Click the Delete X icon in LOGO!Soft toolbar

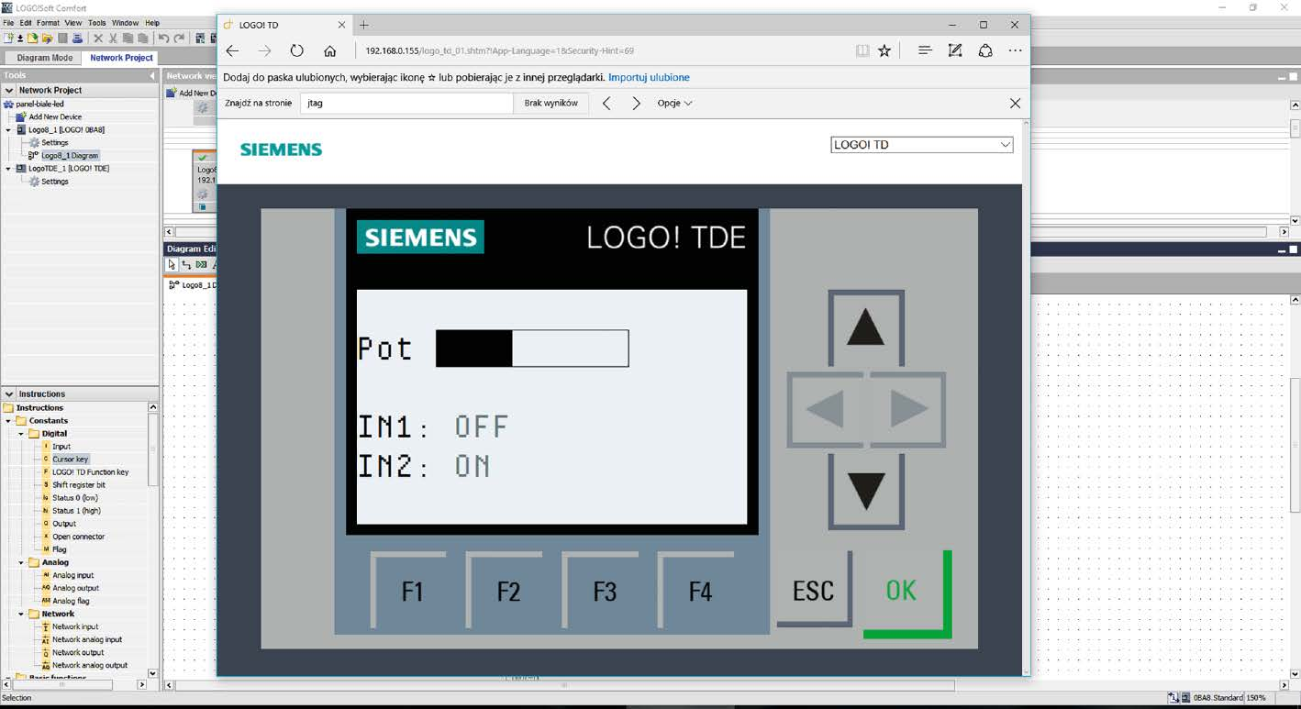(98, 38)
